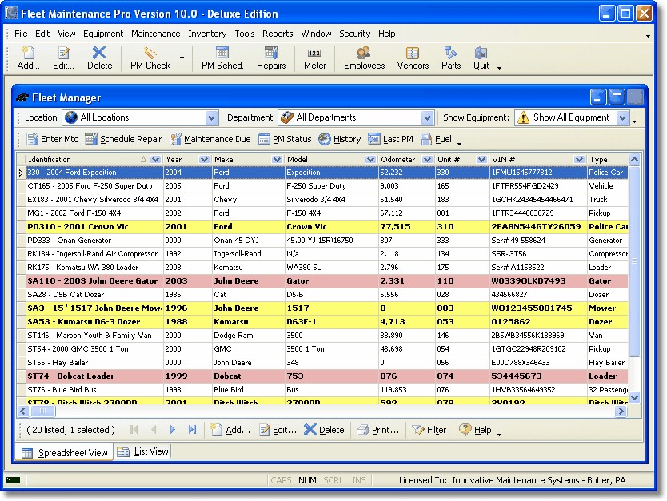Switch to the List View tab

143,451
